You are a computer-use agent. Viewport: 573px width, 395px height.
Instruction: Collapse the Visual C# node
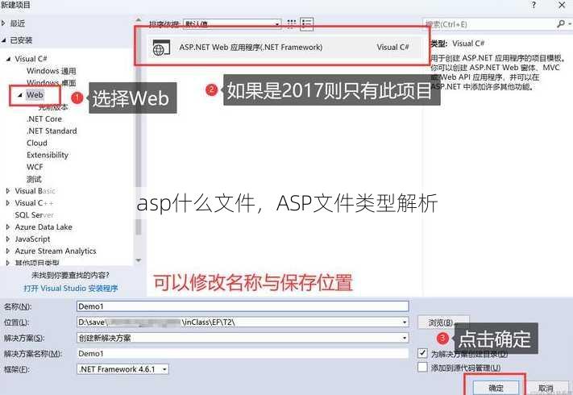[x=8, y=59]
